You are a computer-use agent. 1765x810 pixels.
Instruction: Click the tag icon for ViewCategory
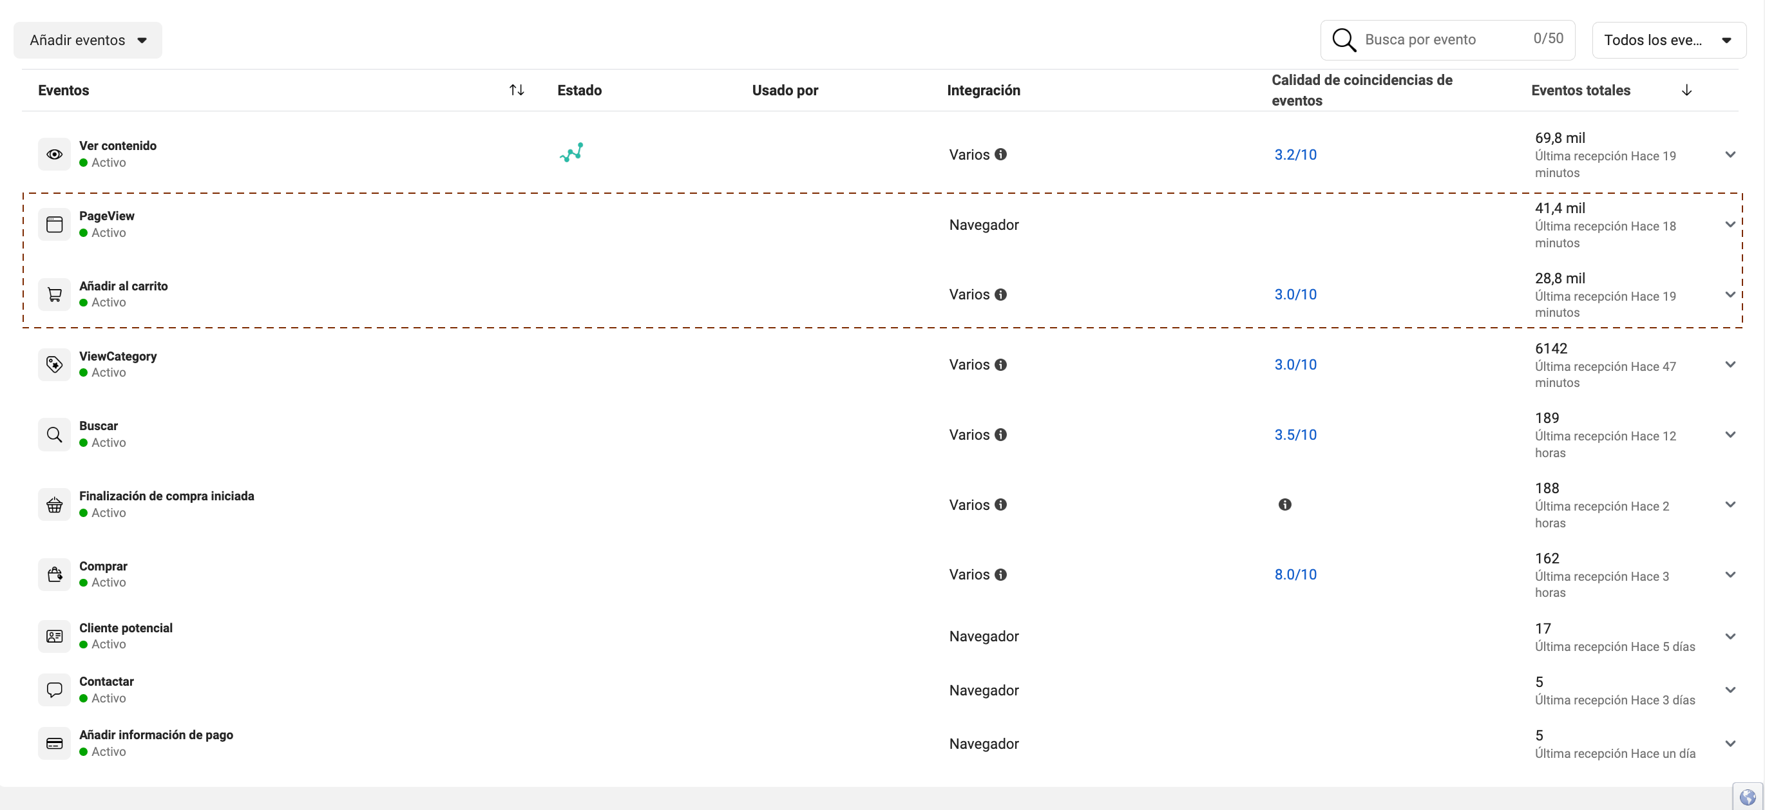coord(54,364)
